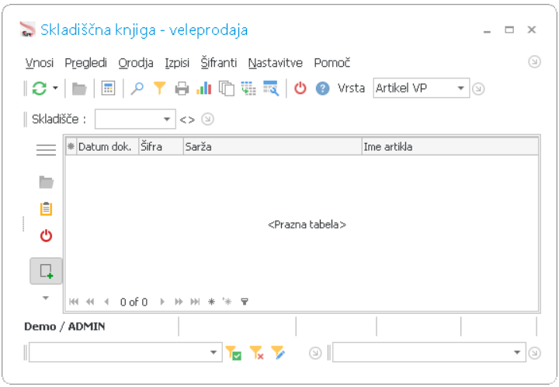Open the Šifranti menu
The height and width of the screenshot is (387, 559).
pyautogui.click(x=218, y=62)
